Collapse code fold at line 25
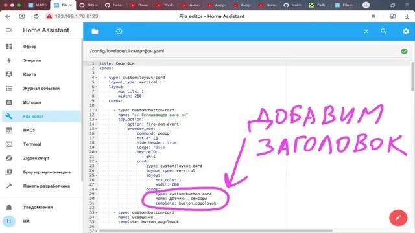The height and width of the screenshot is (233, 415). [97, 175]
